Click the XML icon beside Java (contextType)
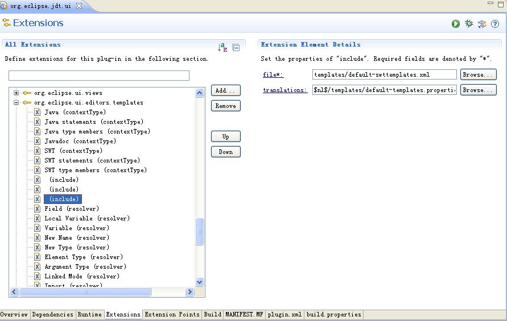507x321 pixels. (38, 112)
